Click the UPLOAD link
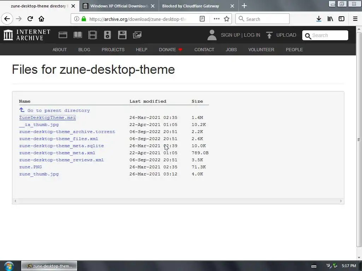Viewport: 362px width, 271px height. point(286,35)
